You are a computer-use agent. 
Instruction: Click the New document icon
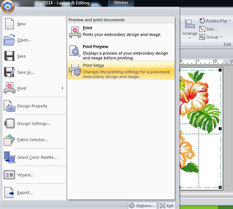pos(9,24)
